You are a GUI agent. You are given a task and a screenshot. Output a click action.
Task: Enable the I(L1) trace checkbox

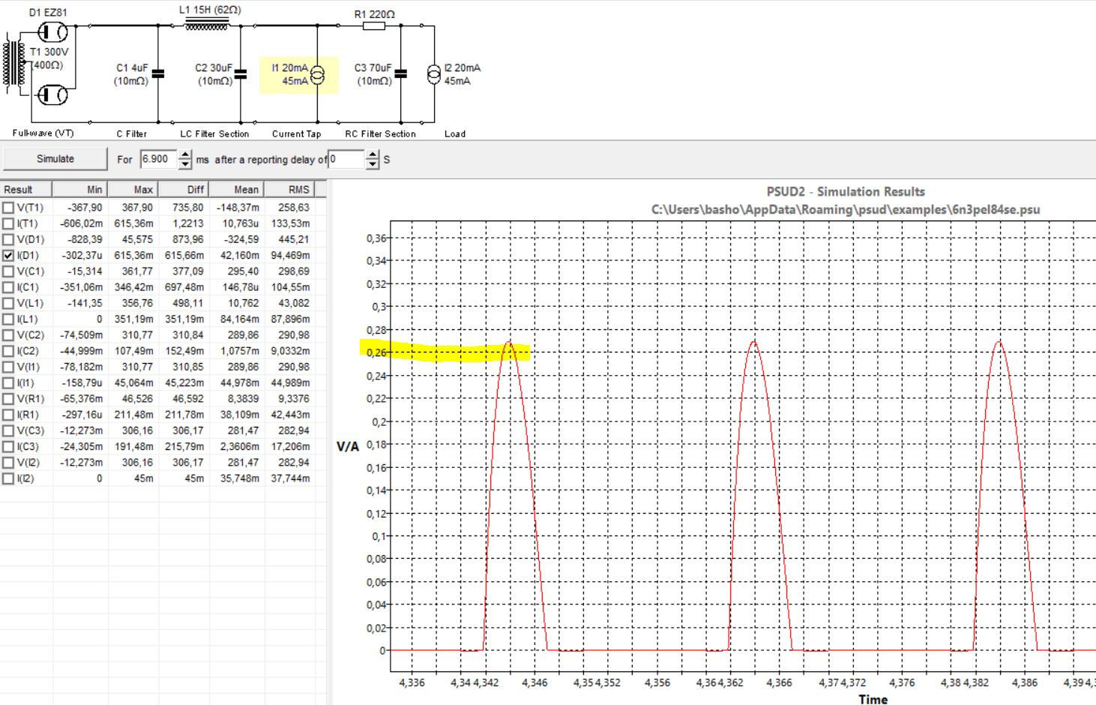click(x=8, y=319)
